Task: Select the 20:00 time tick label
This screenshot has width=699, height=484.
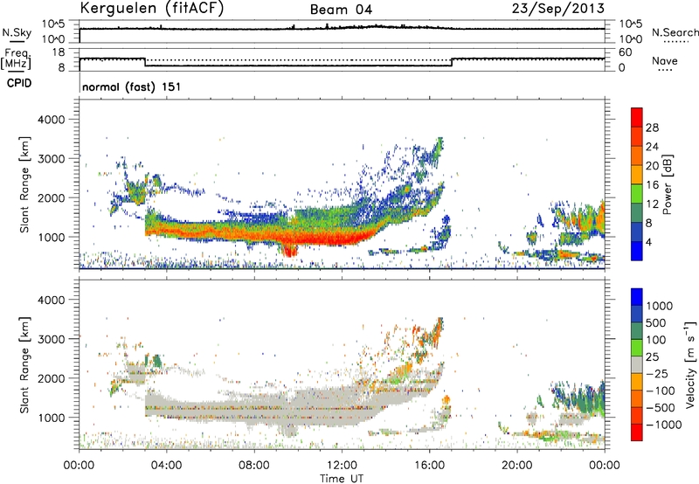Action: tap(516, 466)
